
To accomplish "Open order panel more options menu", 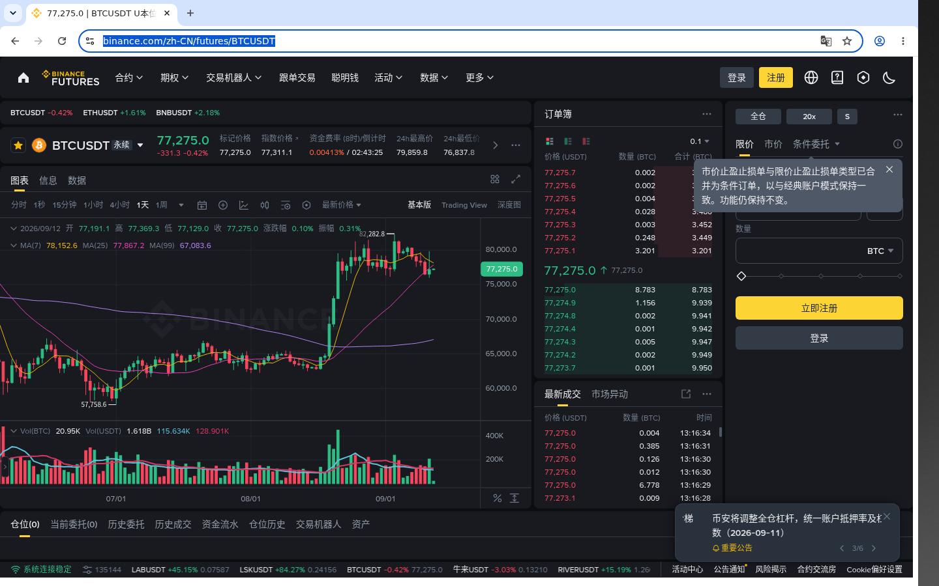I will [x=898, y=115].
